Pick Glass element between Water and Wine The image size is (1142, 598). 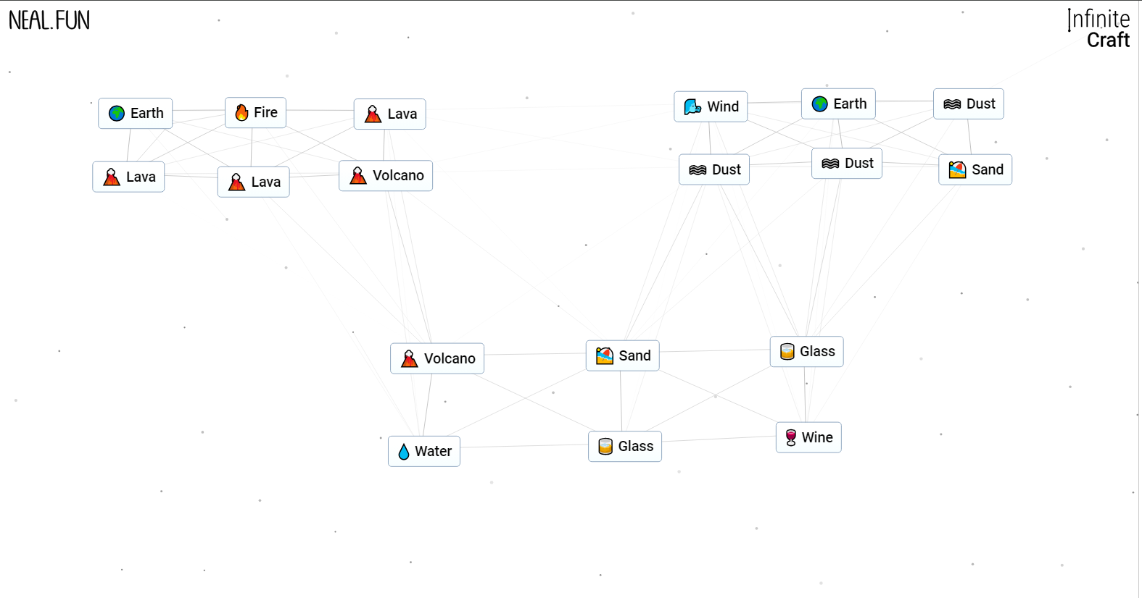tap(624, 447)
